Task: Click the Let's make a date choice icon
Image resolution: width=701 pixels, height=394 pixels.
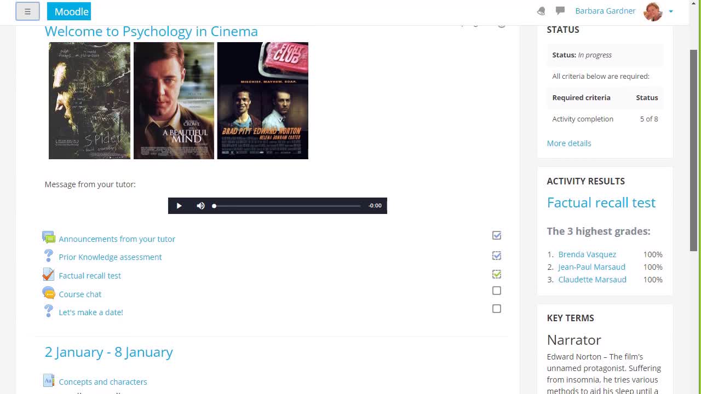Action: coord(49,311)
